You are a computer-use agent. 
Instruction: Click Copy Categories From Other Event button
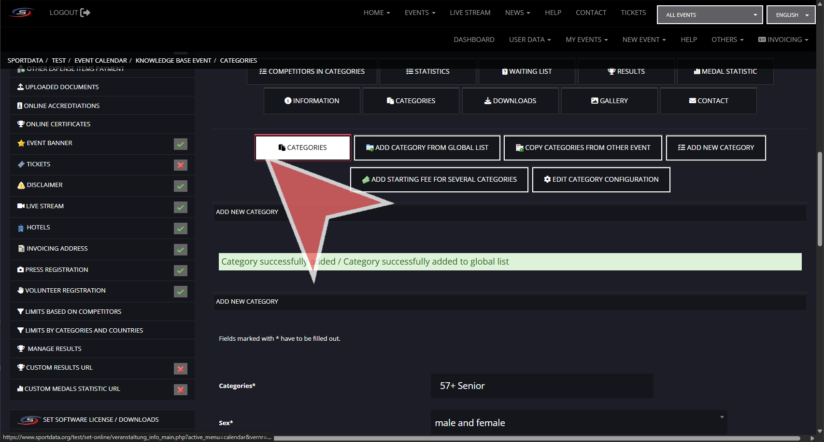click(x=582, y=147)
